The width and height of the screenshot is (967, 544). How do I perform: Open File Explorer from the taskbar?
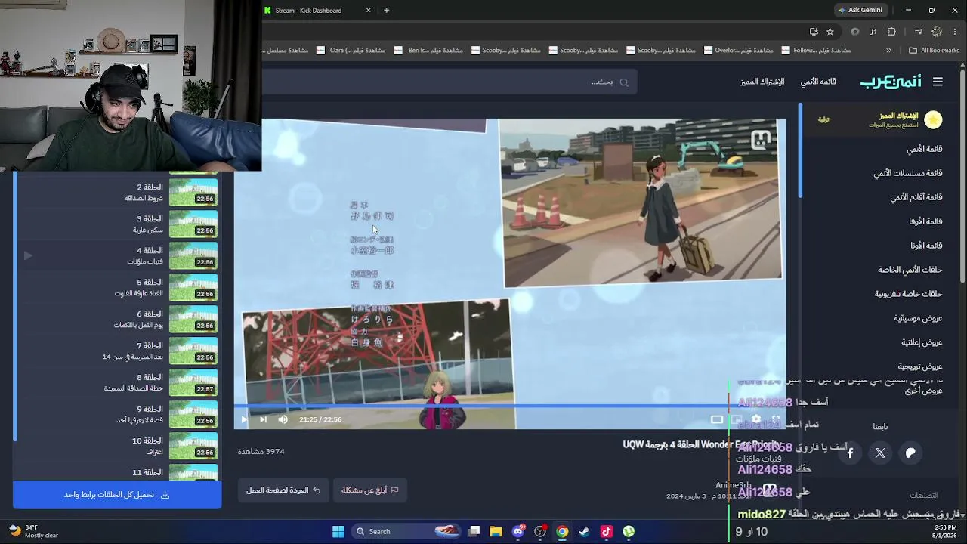point(496,531)
